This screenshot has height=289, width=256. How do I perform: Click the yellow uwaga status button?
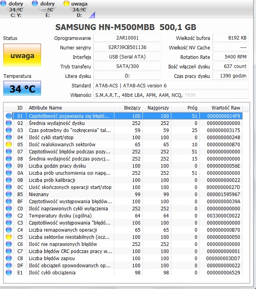(x=22, y=55)
